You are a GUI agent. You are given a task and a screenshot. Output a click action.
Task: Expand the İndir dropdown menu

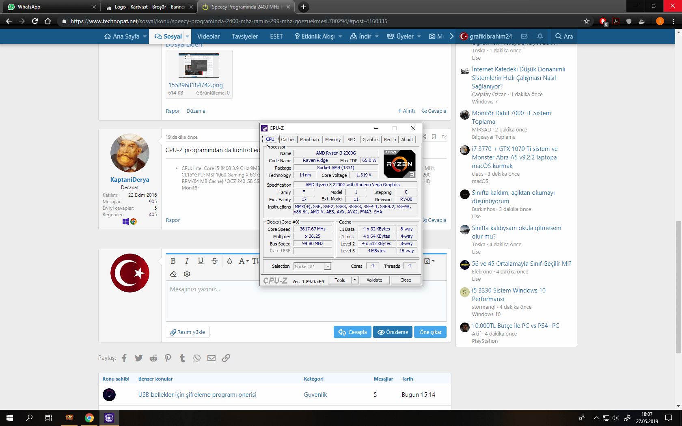(377, 37)
